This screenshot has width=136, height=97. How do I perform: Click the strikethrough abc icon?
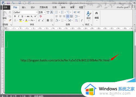click(28, 16)
